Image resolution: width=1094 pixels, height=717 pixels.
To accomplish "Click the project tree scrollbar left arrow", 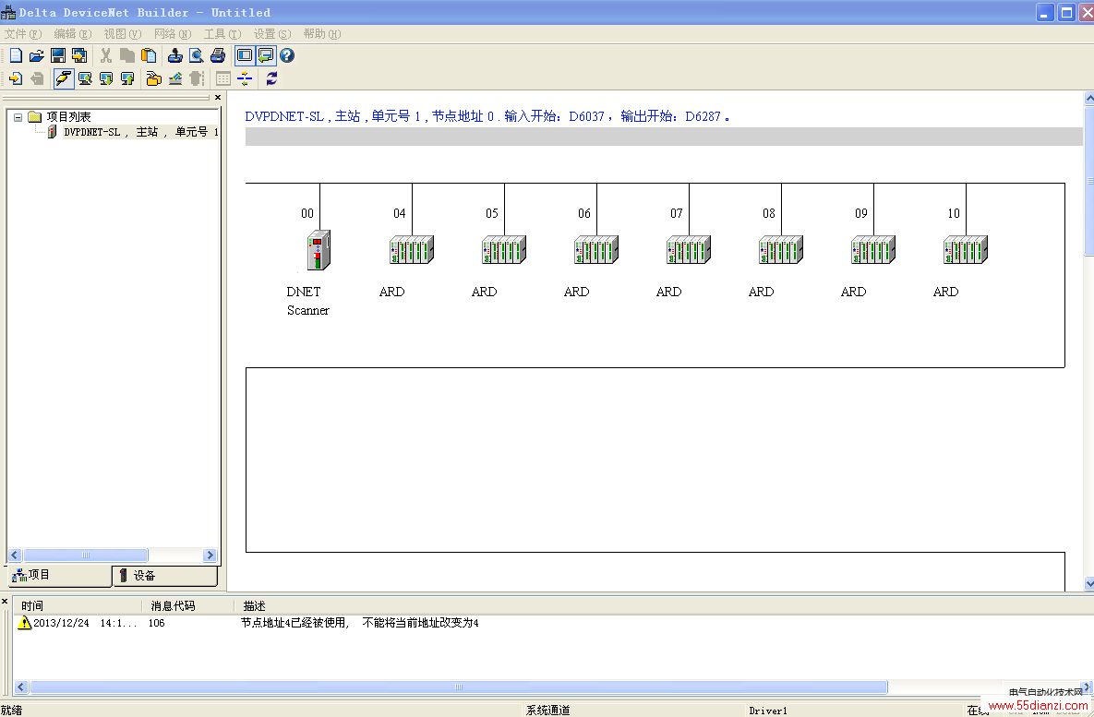I will click(15, 556).
